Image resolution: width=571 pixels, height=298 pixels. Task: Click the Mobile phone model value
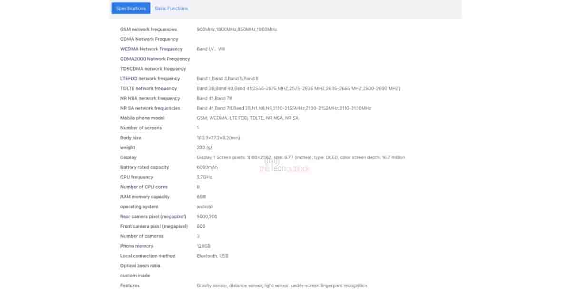point(247,118)
